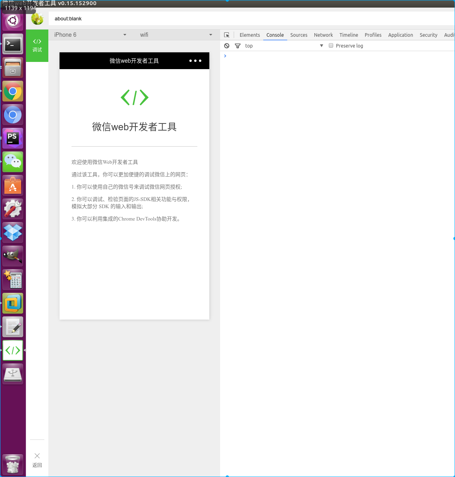
Task: Switch to the Network tab
Action: [323, 35]
